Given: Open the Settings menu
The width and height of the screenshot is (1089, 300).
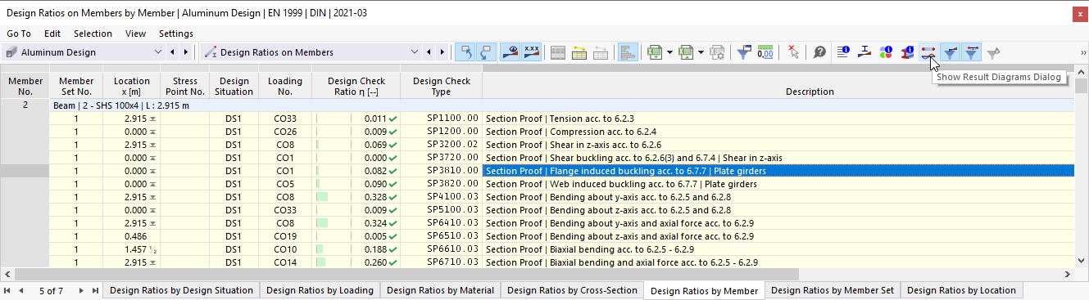Looking at the screenshot, I should click(x=176, y=34).
